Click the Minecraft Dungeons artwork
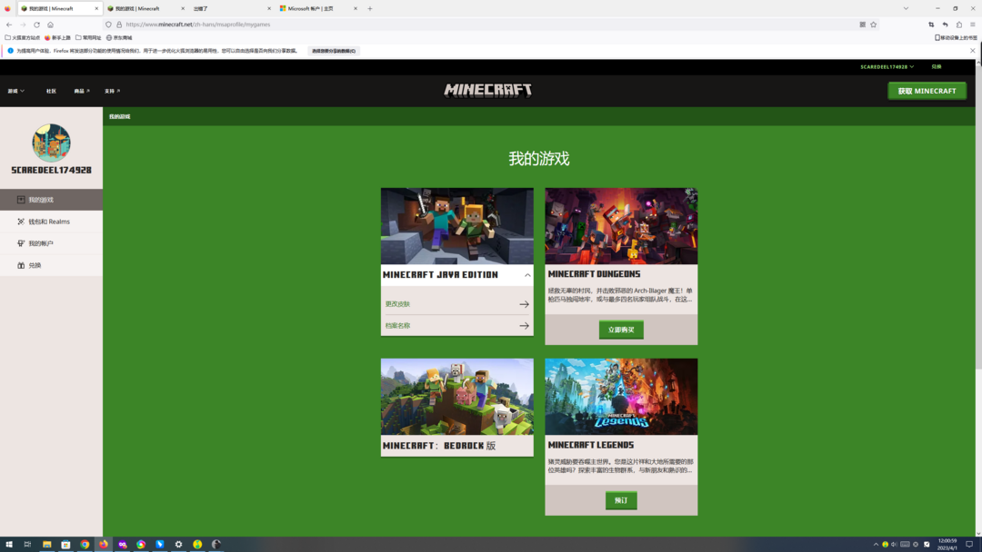982x552 pixels. pos(621,226)
